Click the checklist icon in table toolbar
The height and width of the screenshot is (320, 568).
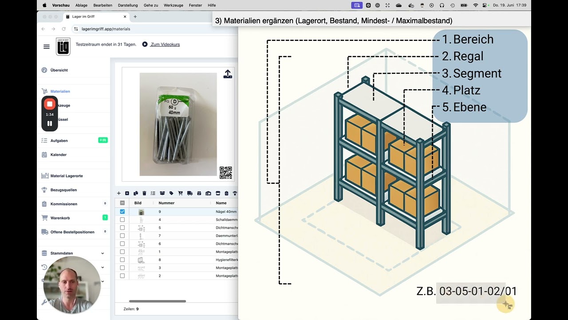pos(153,193)
